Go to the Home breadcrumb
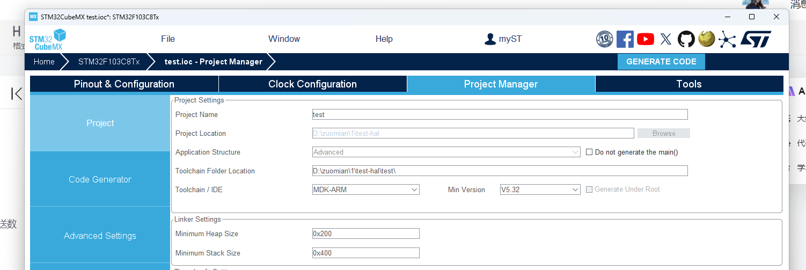 pyautogui.click(x=44, y=61)
